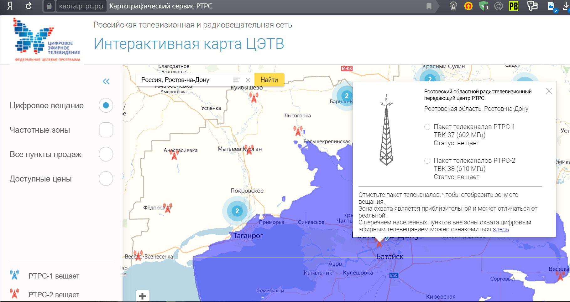The height and width of the screenshot is (302, 570).
Task: Click the Yandex browser logo icon
Action: 10,6
